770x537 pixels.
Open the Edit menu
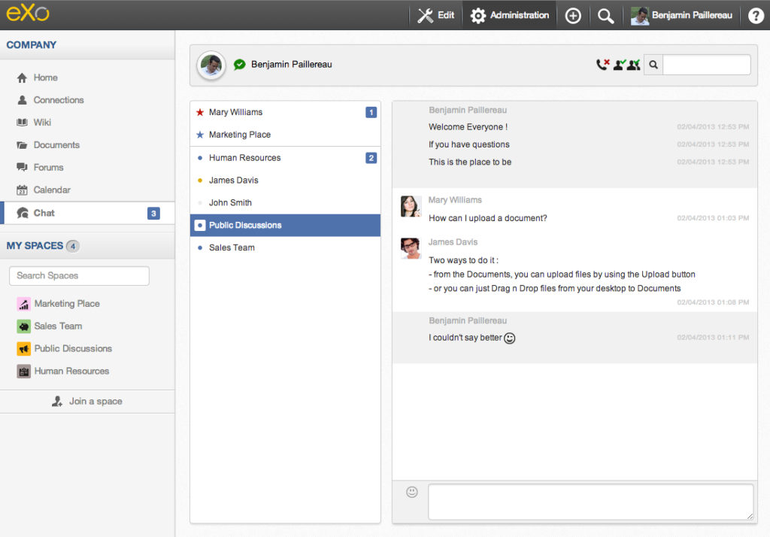tap(435, 15)
